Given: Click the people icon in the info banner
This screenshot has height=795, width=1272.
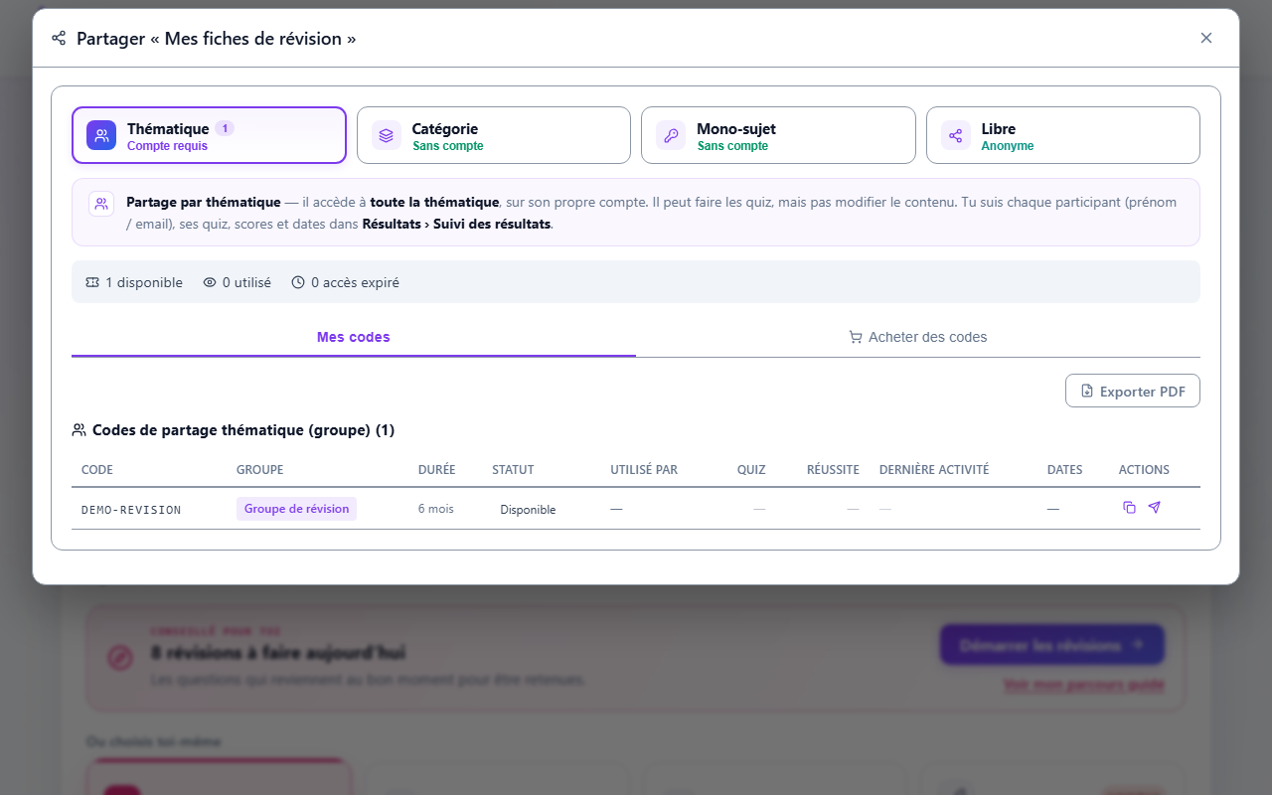Looking at the screenshot, I should 101,204.
